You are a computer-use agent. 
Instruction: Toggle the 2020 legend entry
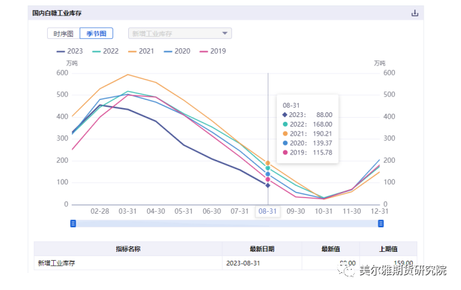[x=175, y=51]
